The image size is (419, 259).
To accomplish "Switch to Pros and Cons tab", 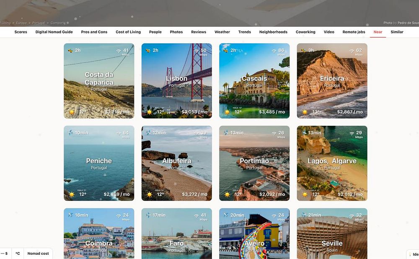I will [94, 32].
